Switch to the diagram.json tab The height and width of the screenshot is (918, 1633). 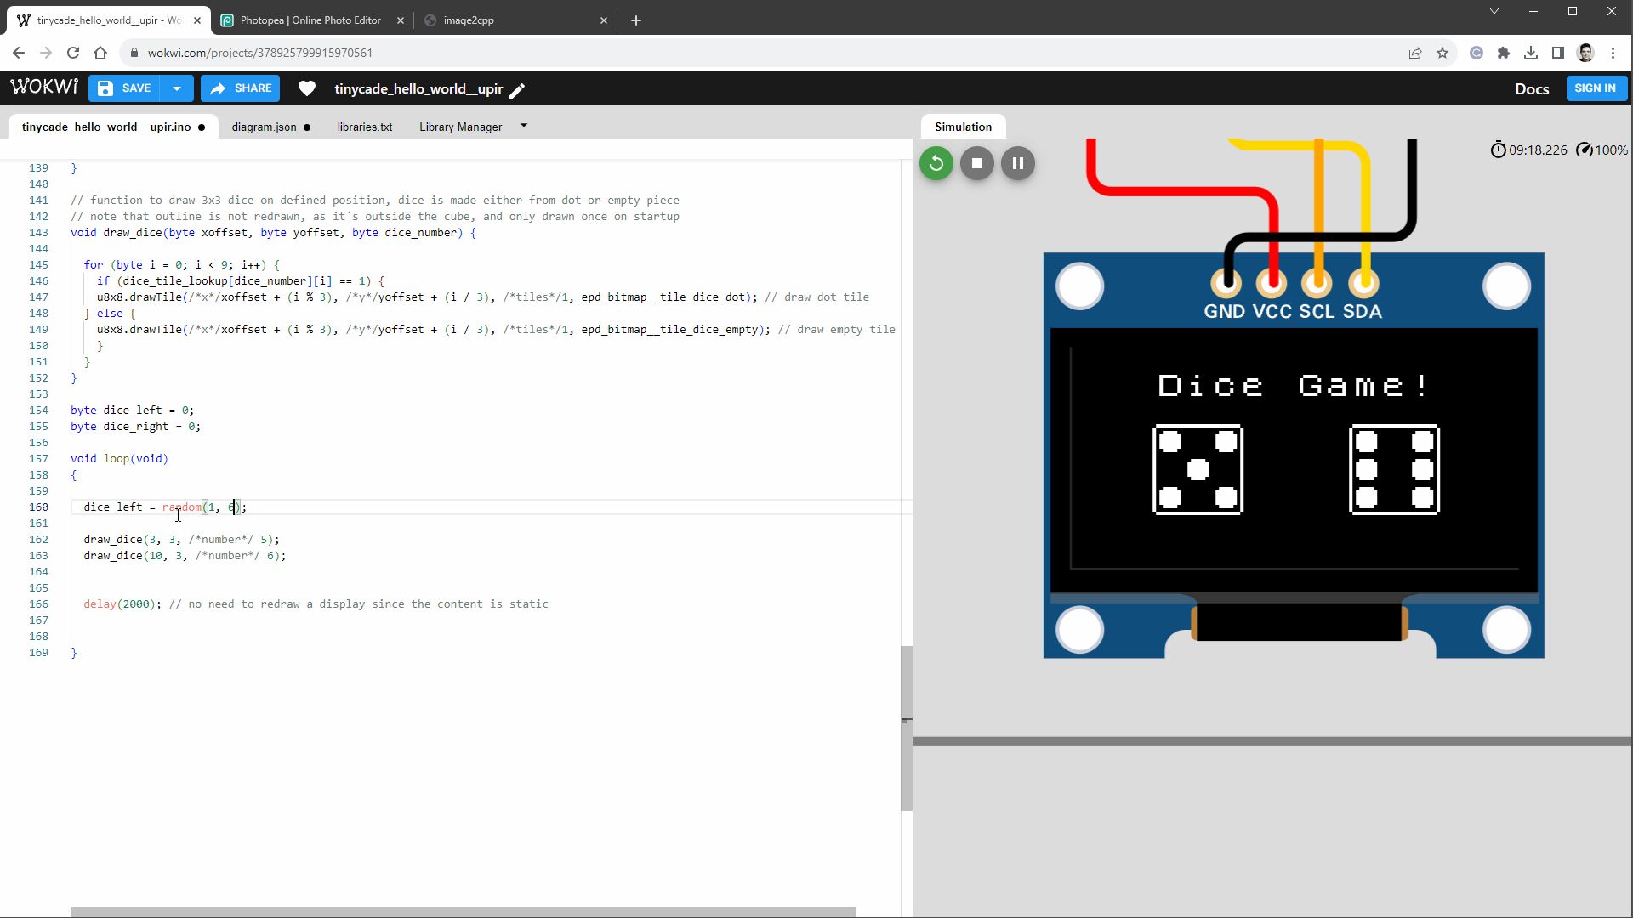pos(264,127)
